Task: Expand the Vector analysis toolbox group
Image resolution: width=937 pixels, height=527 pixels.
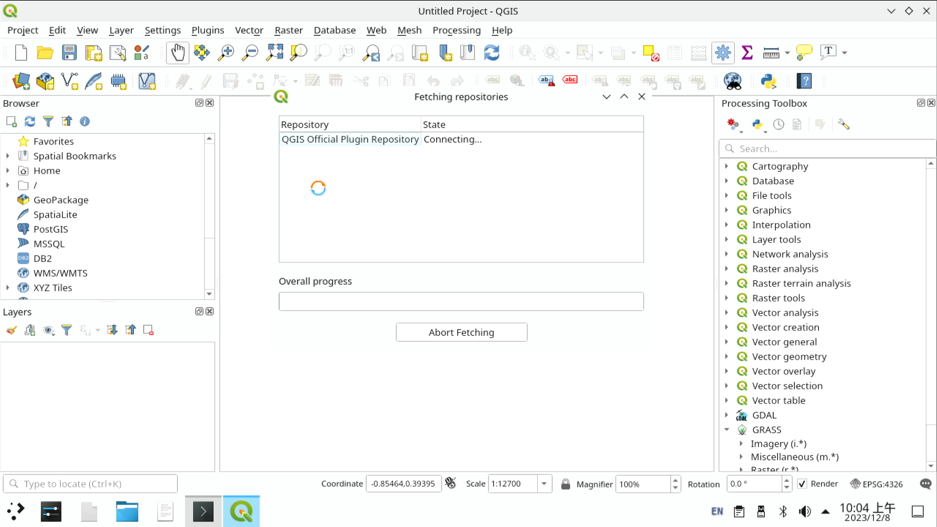Action: click(x=728, y=312)
